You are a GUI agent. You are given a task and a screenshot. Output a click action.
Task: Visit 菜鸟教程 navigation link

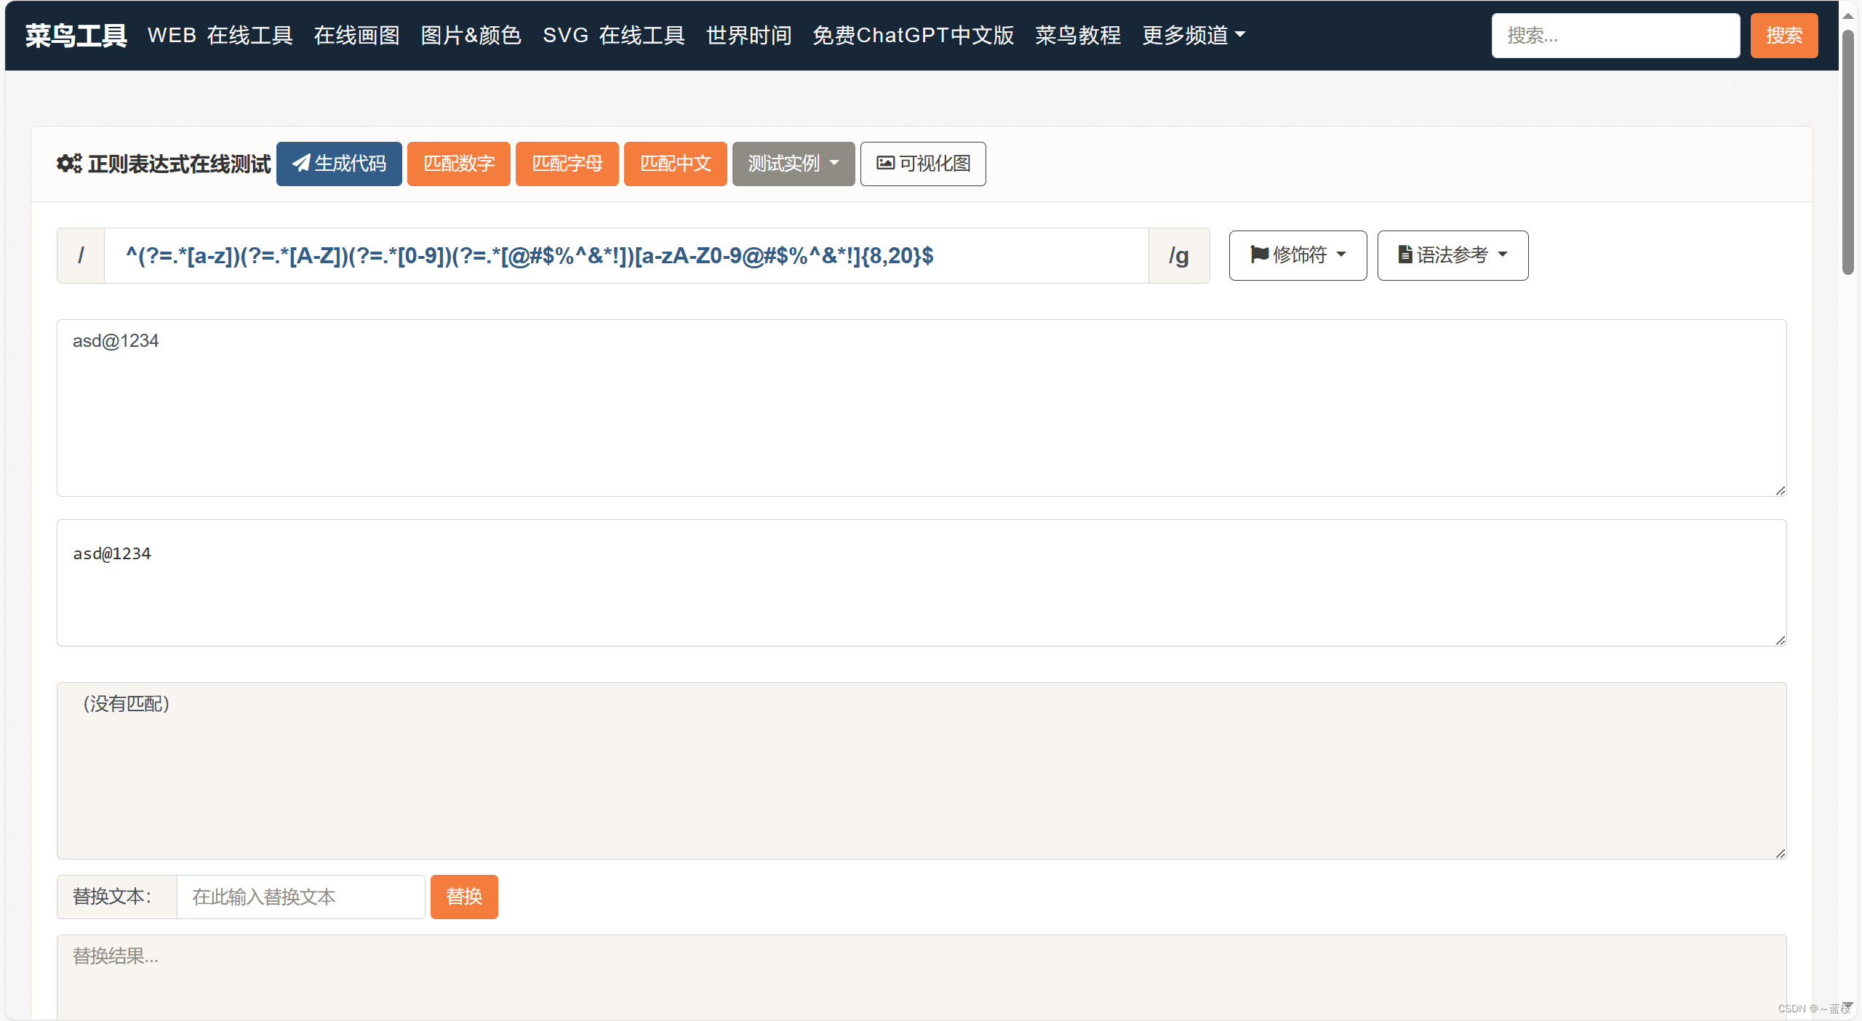point(1078,35)
